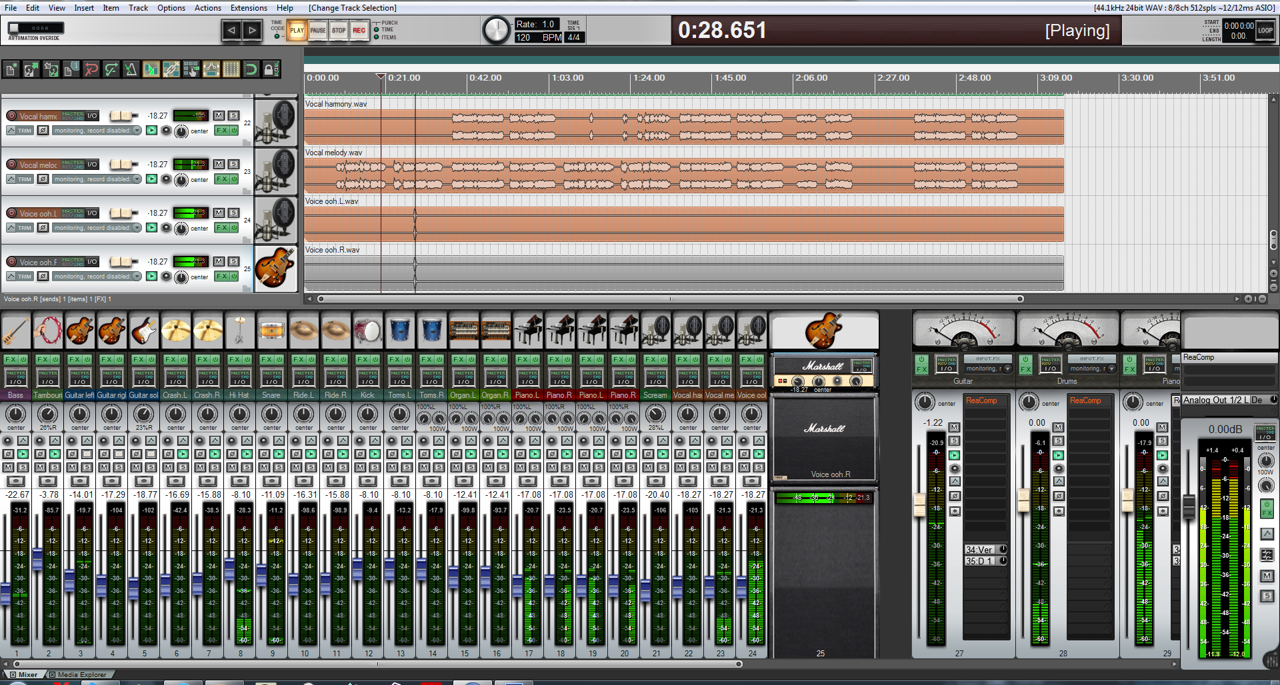Click the master volume fader handle
Screen dimensions: 1280x685
[1189, 506]
